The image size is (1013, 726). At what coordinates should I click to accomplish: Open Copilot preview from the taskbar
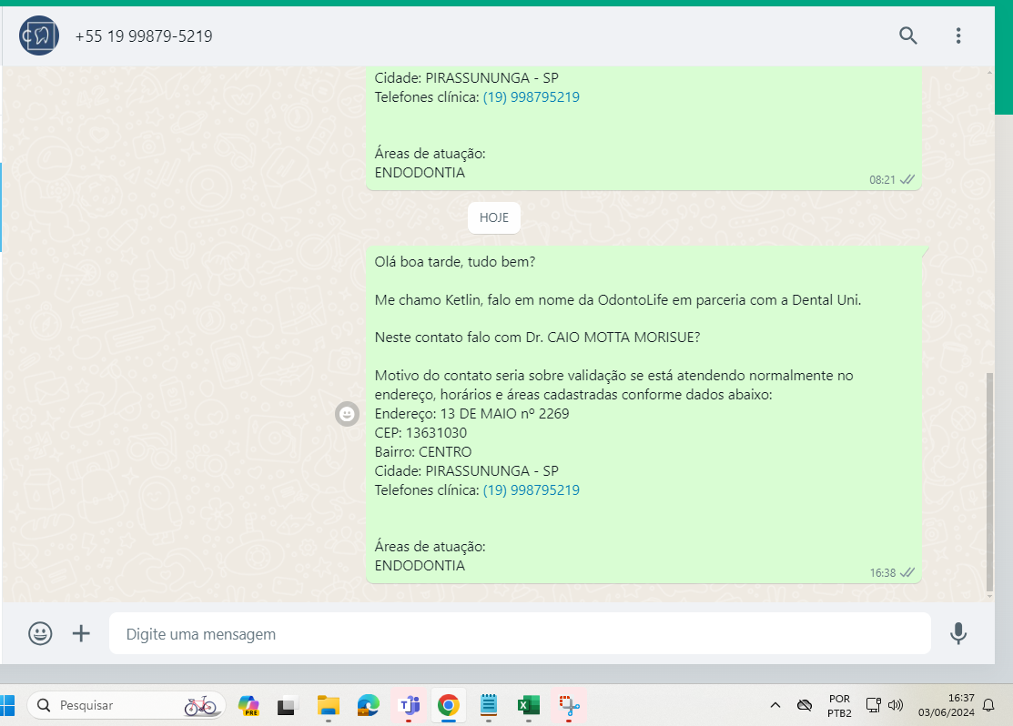[x=248, y=705]
